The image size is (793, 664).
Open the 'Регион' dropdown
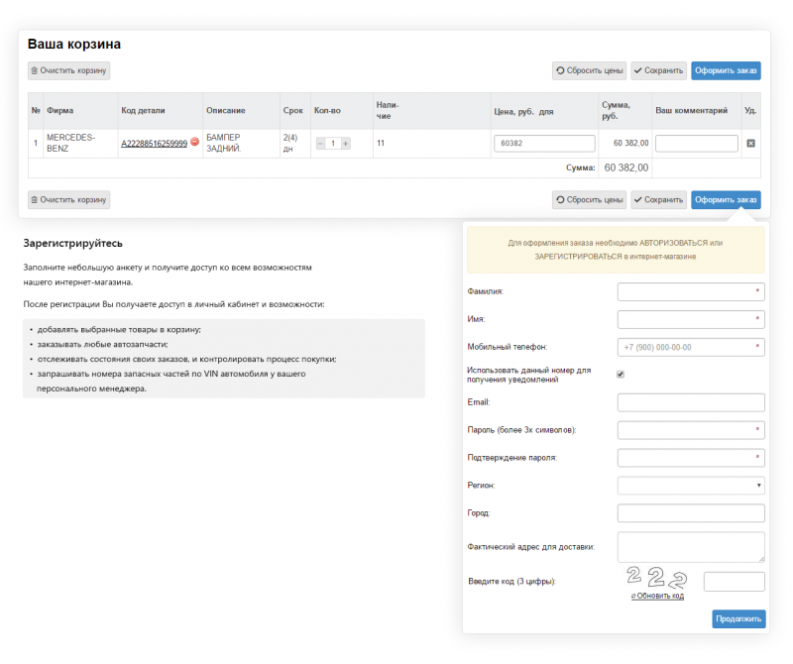pos(691,486)
